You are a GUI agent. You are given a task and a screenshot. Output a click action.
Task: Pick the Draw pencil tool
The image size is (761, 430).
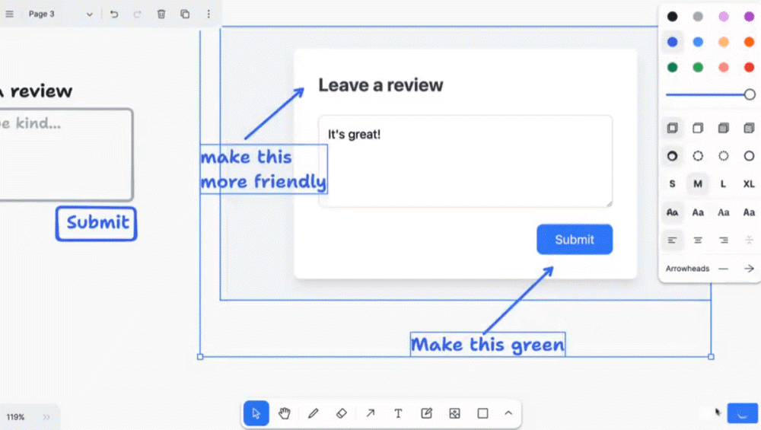313,413
